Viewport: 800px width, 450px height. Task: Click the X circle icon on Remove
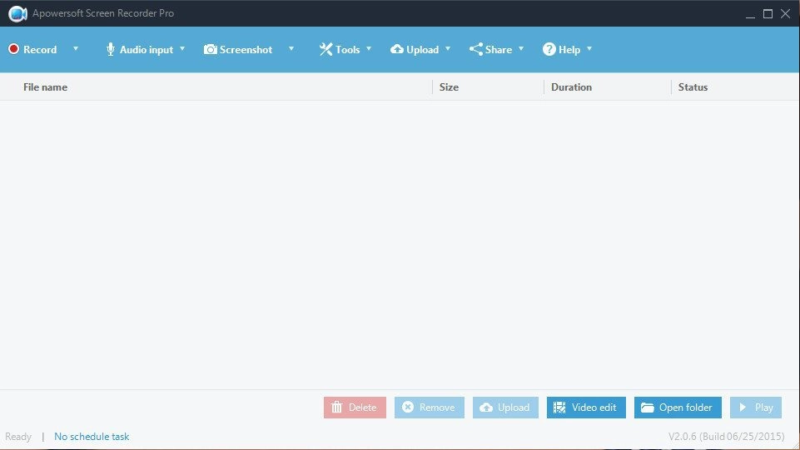click(x=408, y=407)
